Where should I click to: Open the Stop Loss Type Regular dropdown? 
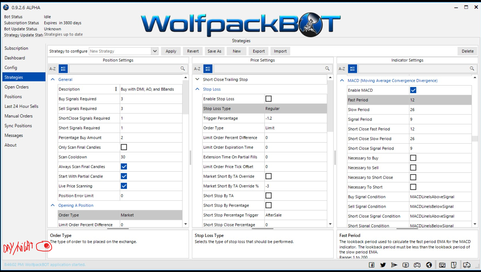click(295, 108)
